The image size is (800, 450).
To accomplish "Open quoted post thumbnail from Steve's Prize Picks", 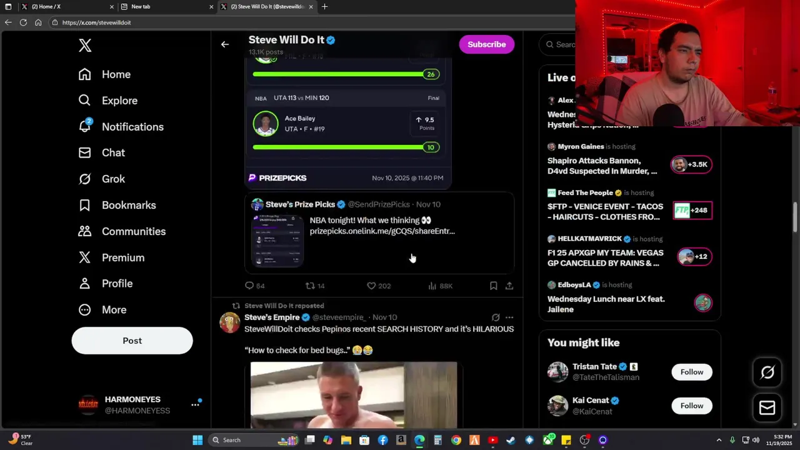I will click(277, 241).
